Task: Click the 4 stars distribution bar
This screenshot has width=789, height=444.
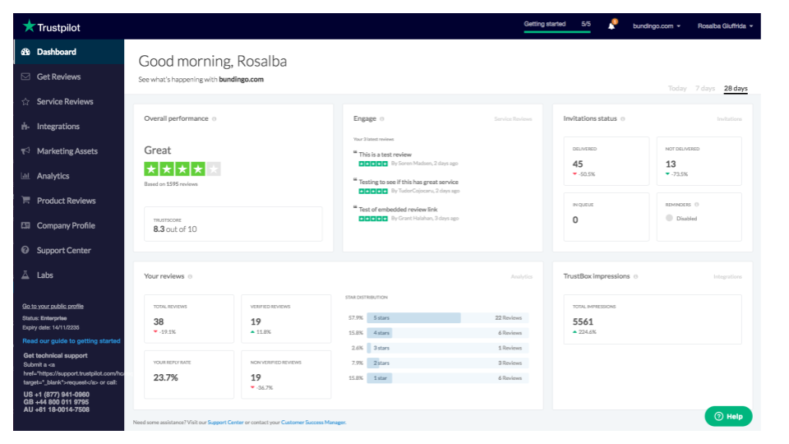Action: pos(447,333)
